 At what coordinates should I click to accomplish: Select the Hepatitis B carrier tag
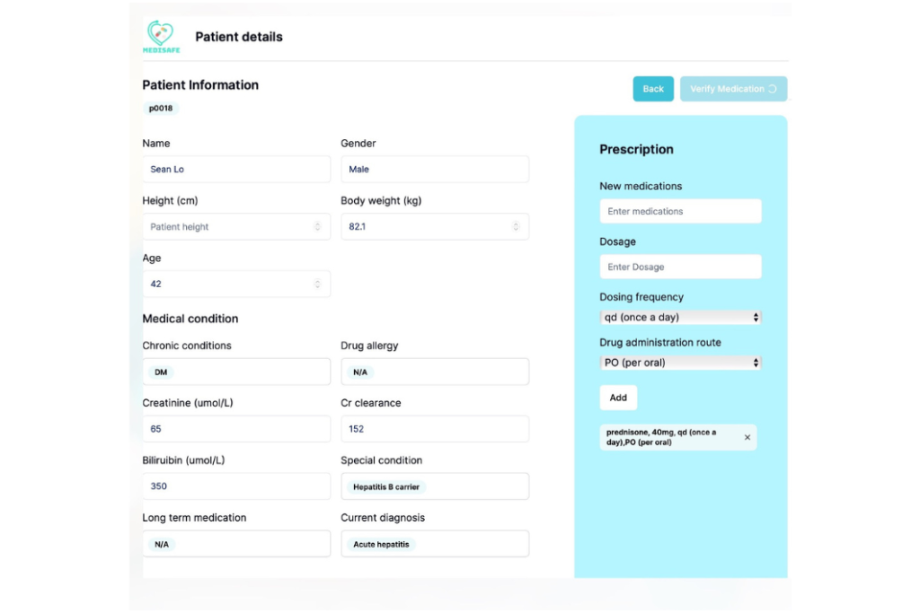click(x=386, y=486)
